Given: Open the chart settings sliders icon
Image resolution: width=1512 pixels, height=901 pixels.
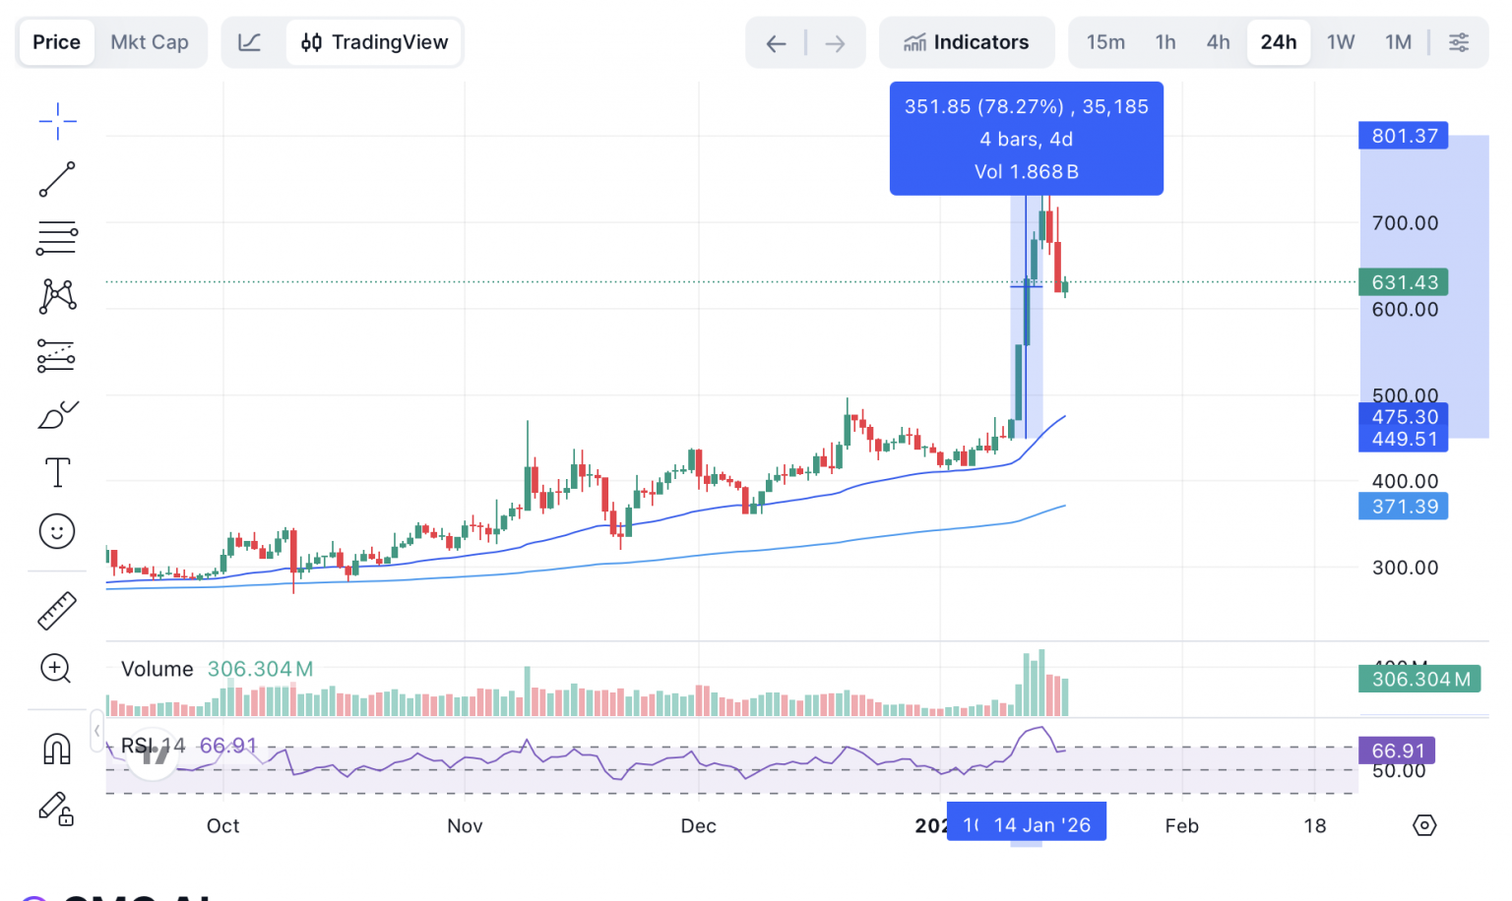Looking at the screenshot, I should click(1459, 42).
